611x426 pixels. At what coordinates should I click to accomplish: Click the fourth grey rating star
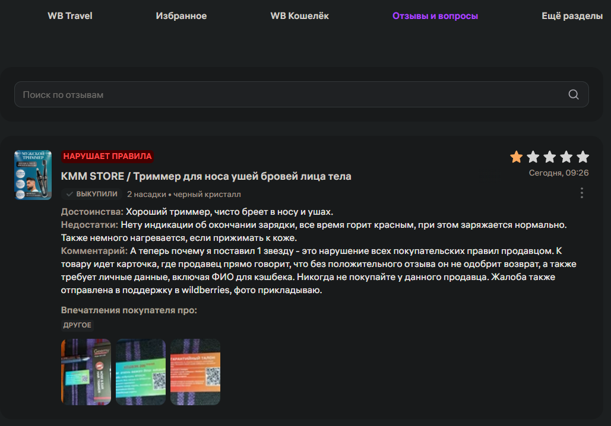pos(566,157)
